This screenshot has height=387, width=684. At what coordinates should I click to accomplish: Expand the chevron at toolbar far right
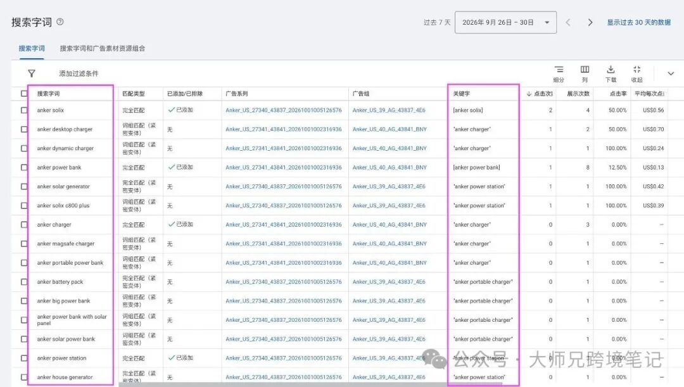pos(671,73)
